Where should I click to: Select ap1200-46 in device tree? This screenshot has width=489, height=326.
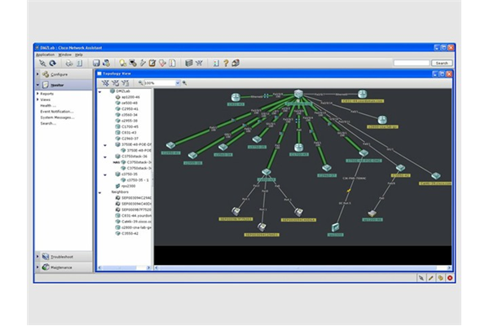(130, 97)
